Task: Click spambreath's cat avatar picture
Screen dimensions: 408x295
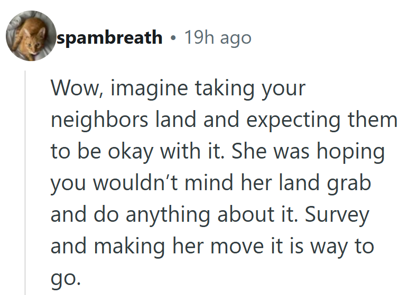Action: [31, 36]
